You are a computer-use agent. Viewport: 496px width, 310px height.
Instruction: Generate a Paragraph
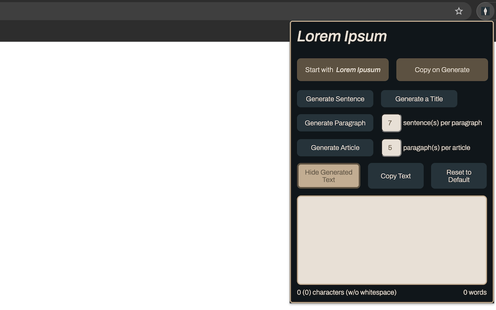[335, 123]
